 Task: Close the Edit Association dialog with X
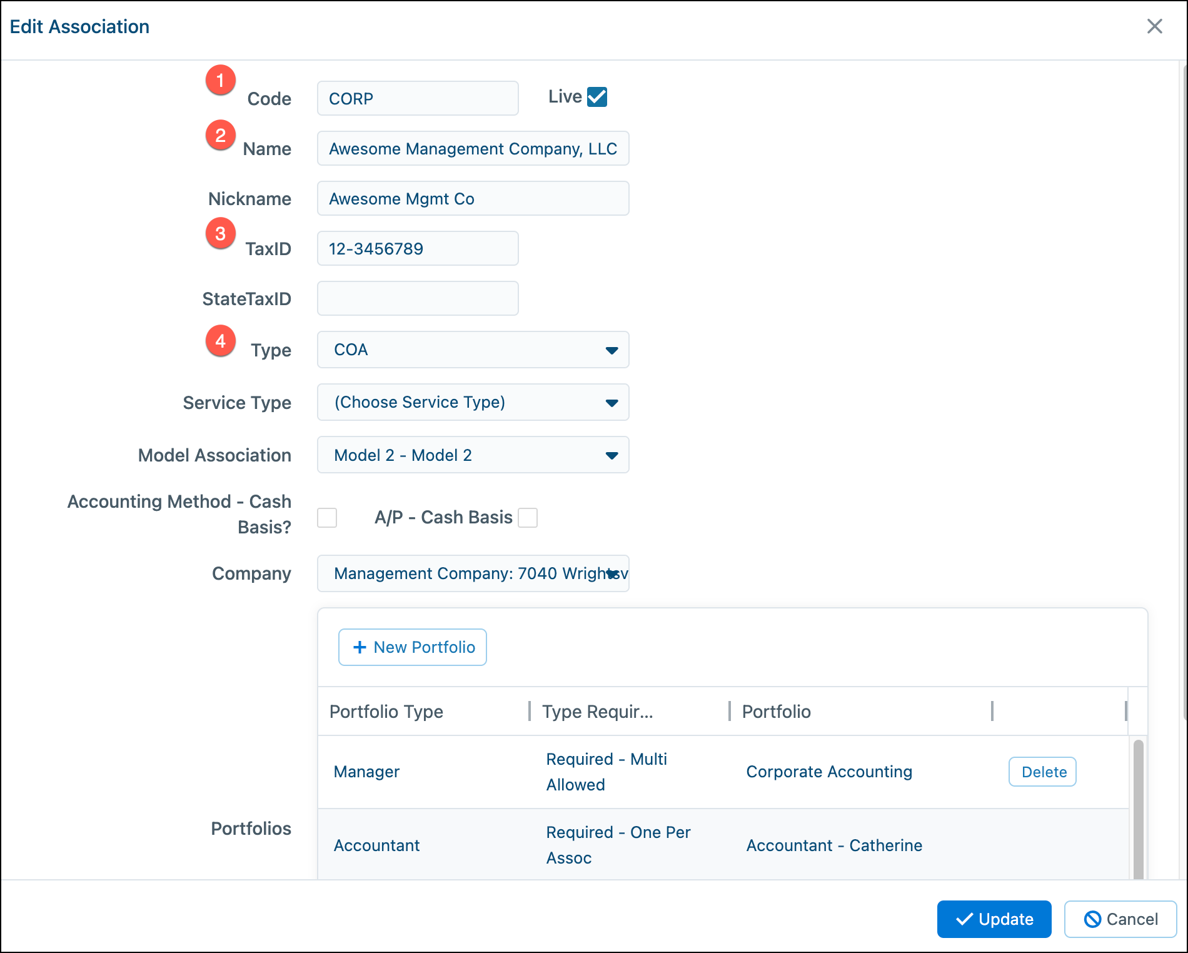(x=1154, y=26)
